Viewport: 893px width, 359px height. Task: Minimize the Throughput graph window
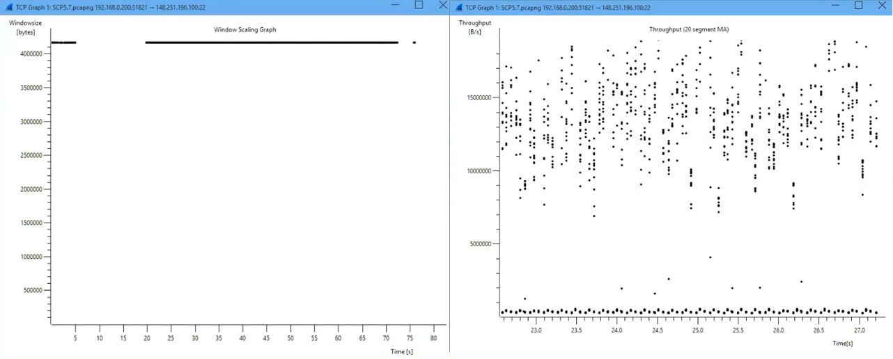[834, 6]
